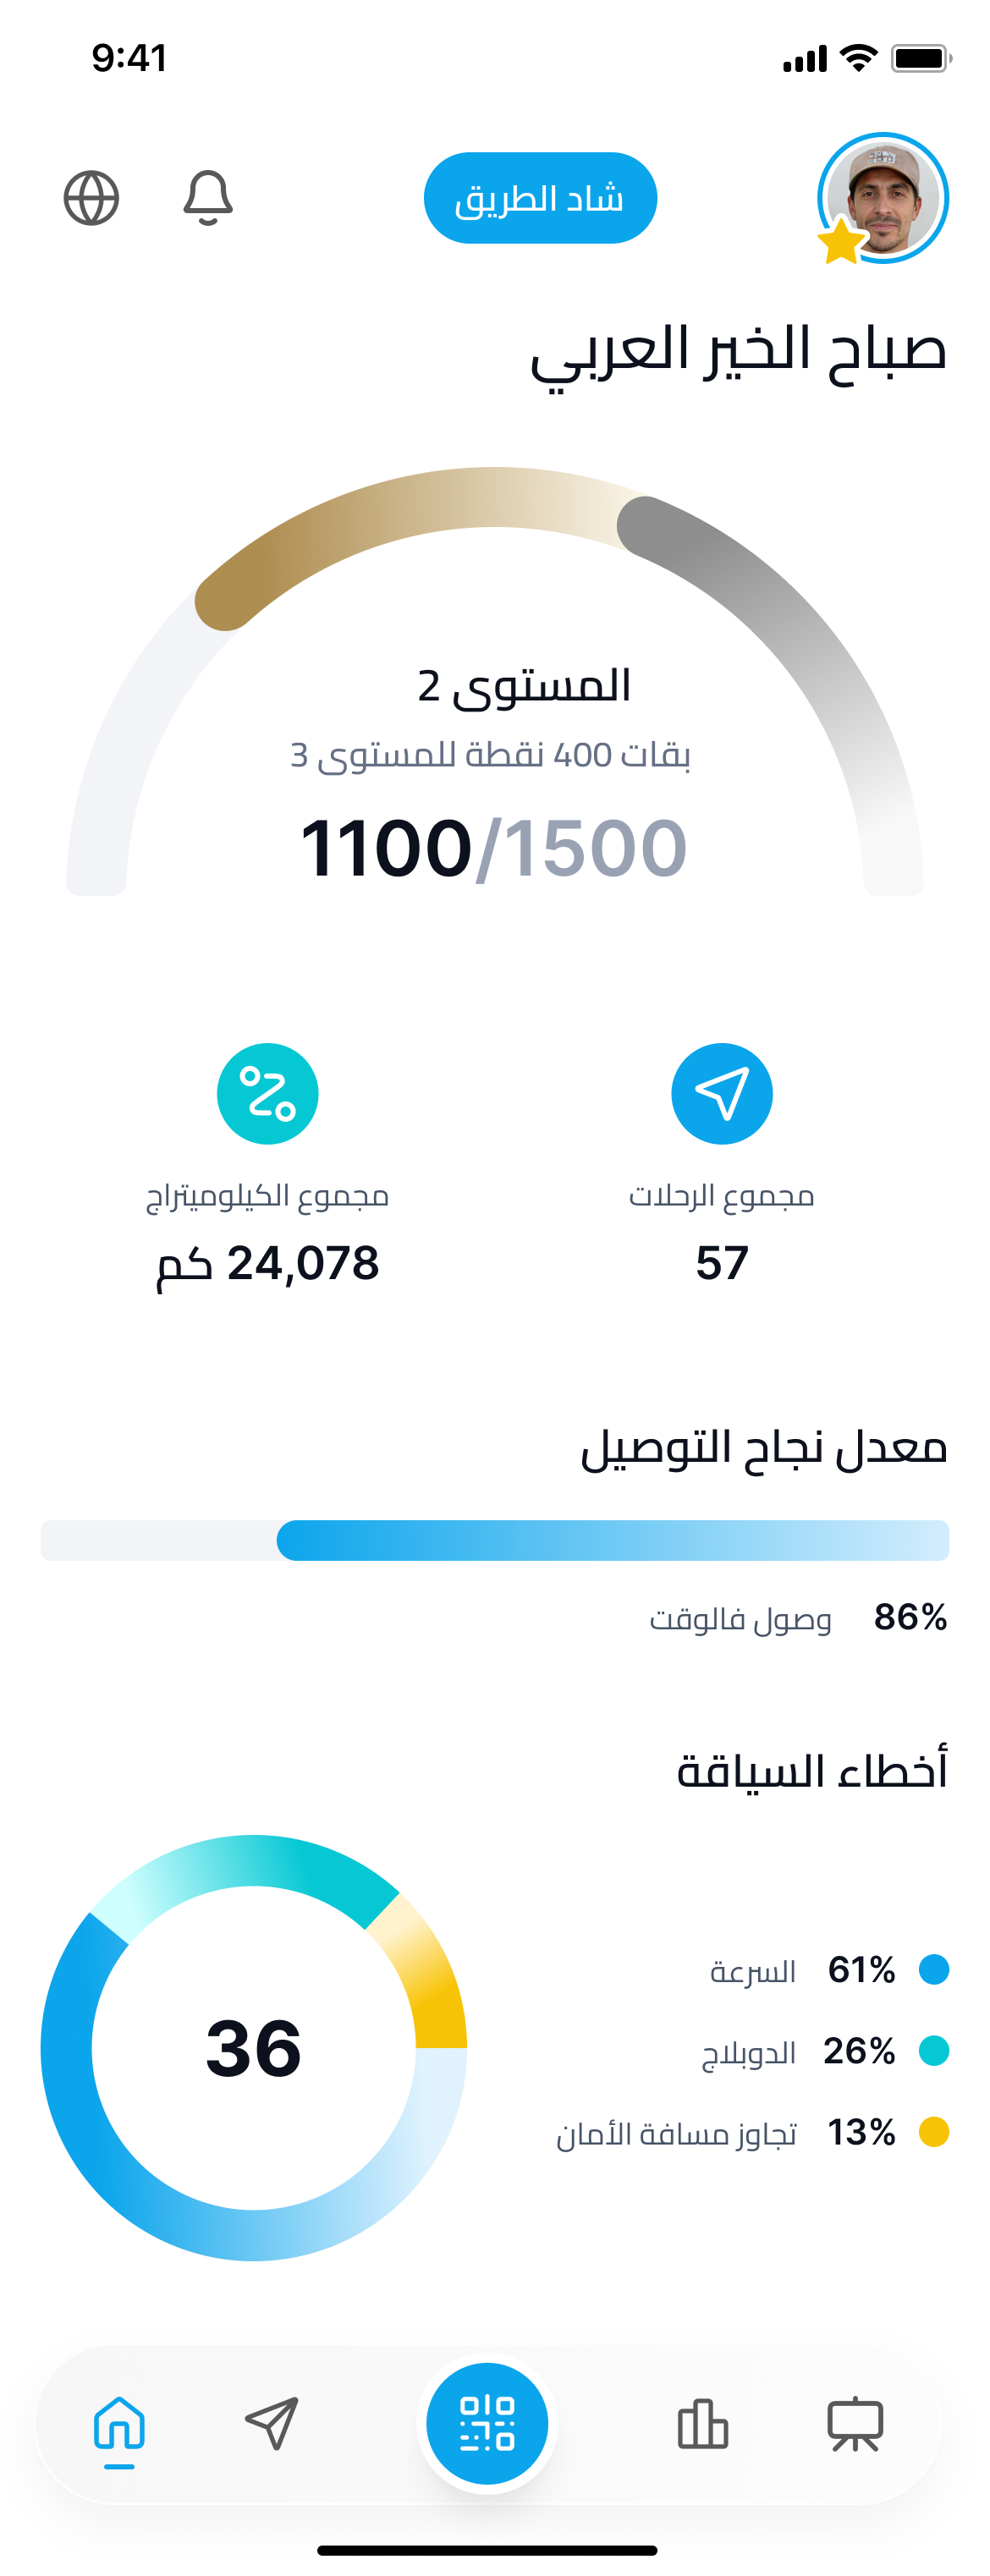Image resolution: width=990 pixels, height=2576 pixels.
Task: Tap the globe language icon
Action: pos(91,198)
